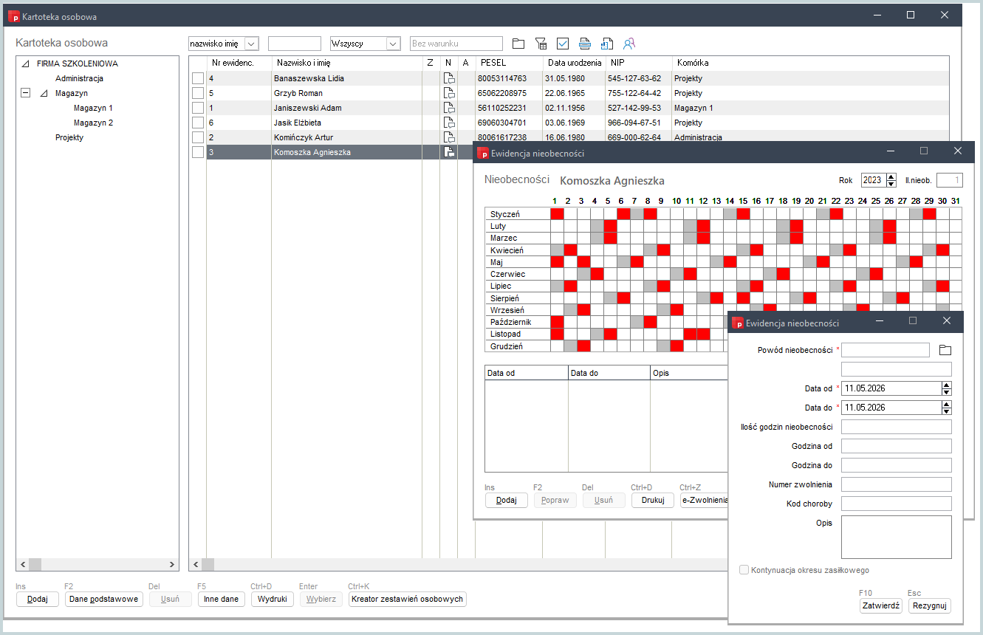Click the printer icon in the toolbar
The width and height of the screenshot is (983, 635).
(585, 44)
